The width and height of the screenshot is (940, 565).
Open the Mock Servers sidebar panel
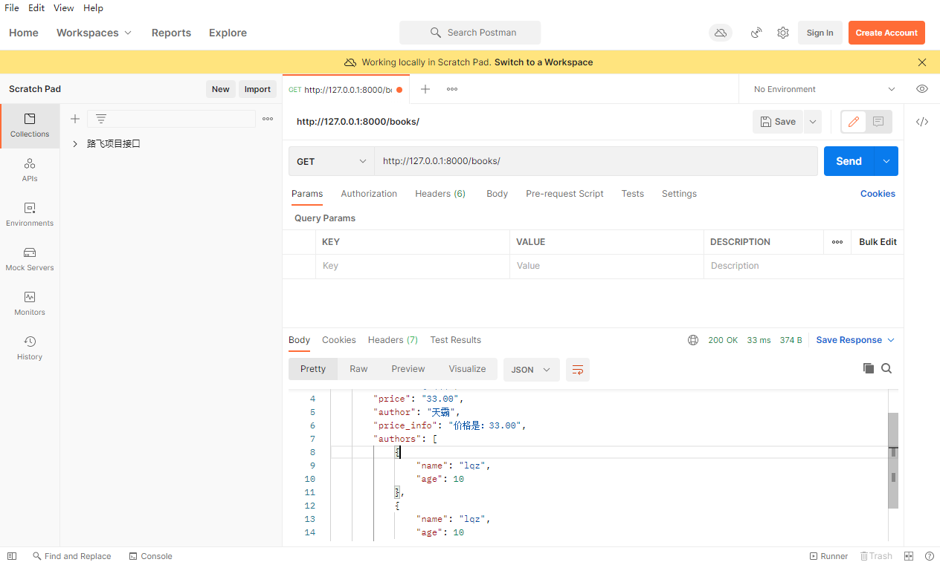pos(30,259)
